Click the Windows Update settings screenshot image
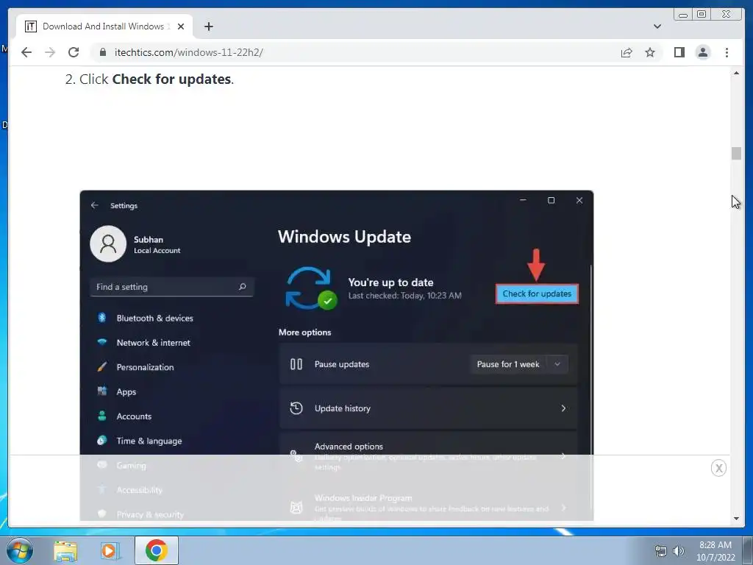 [x=337, y=355]
